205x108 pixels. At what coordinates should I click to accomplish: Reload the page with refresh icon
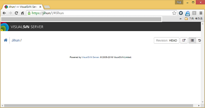(16, 13)
